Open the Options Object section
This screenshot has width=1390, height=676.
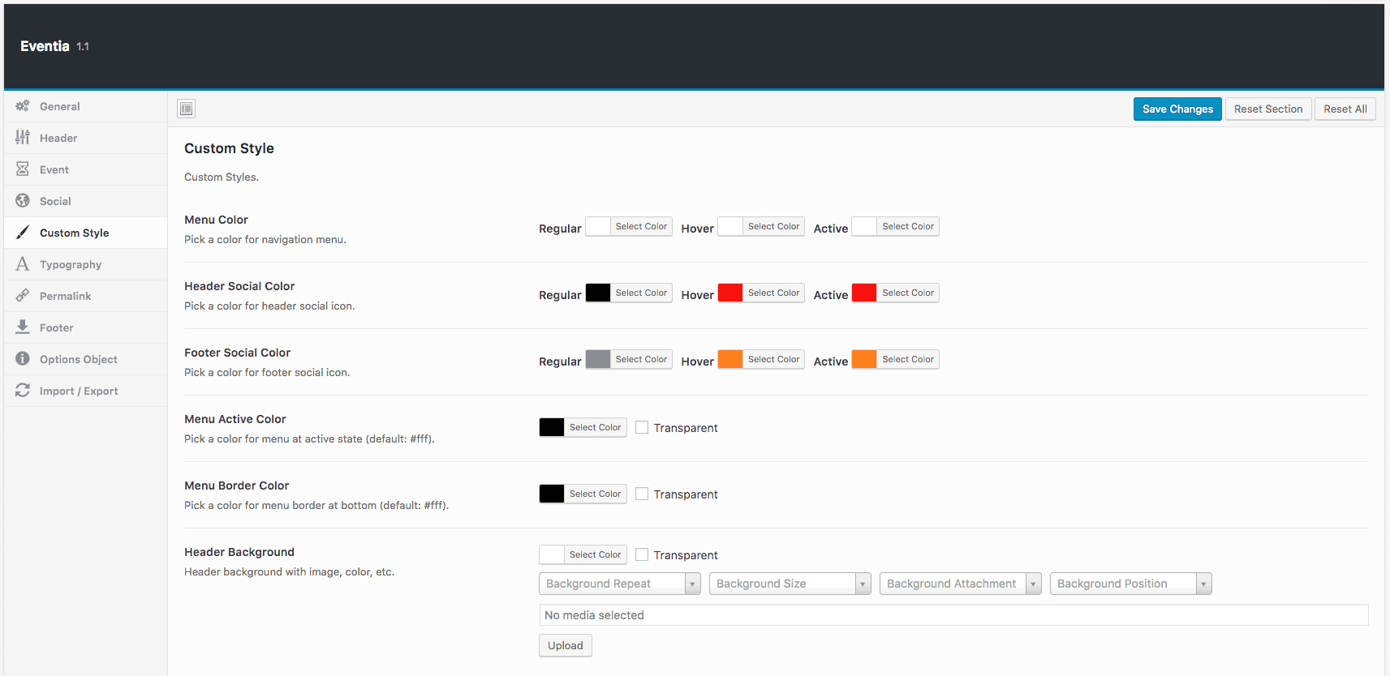78,359
